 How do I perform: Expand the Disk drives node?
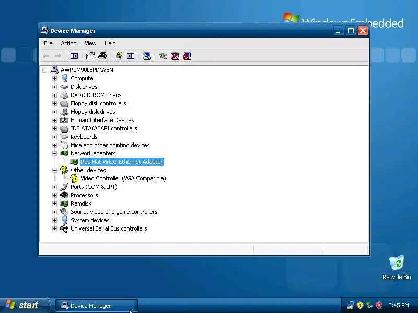54,87
